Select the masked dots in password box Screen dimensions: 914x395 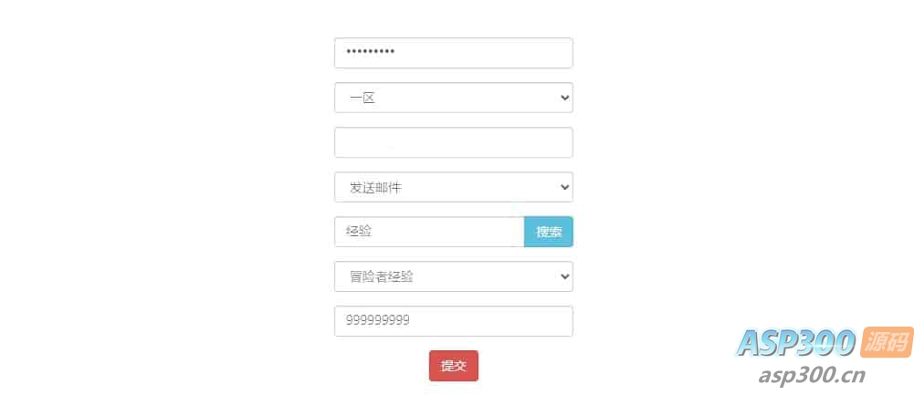(x=370, y=52)
